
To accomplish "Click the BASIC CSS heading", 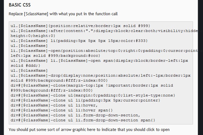I will coord(19,5).
